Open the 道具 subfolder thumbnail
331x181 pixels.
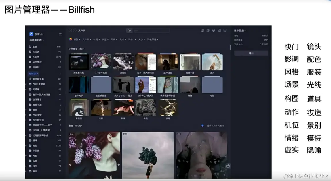click(212, 62)
